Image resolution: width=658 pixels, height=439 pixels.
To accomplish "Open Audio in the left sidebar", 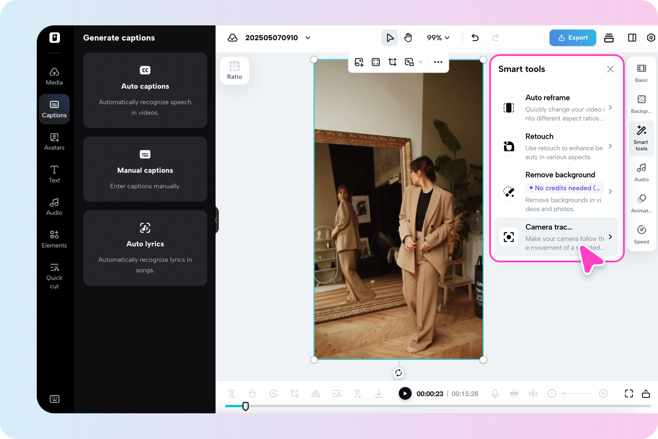I will coord(54,207).
